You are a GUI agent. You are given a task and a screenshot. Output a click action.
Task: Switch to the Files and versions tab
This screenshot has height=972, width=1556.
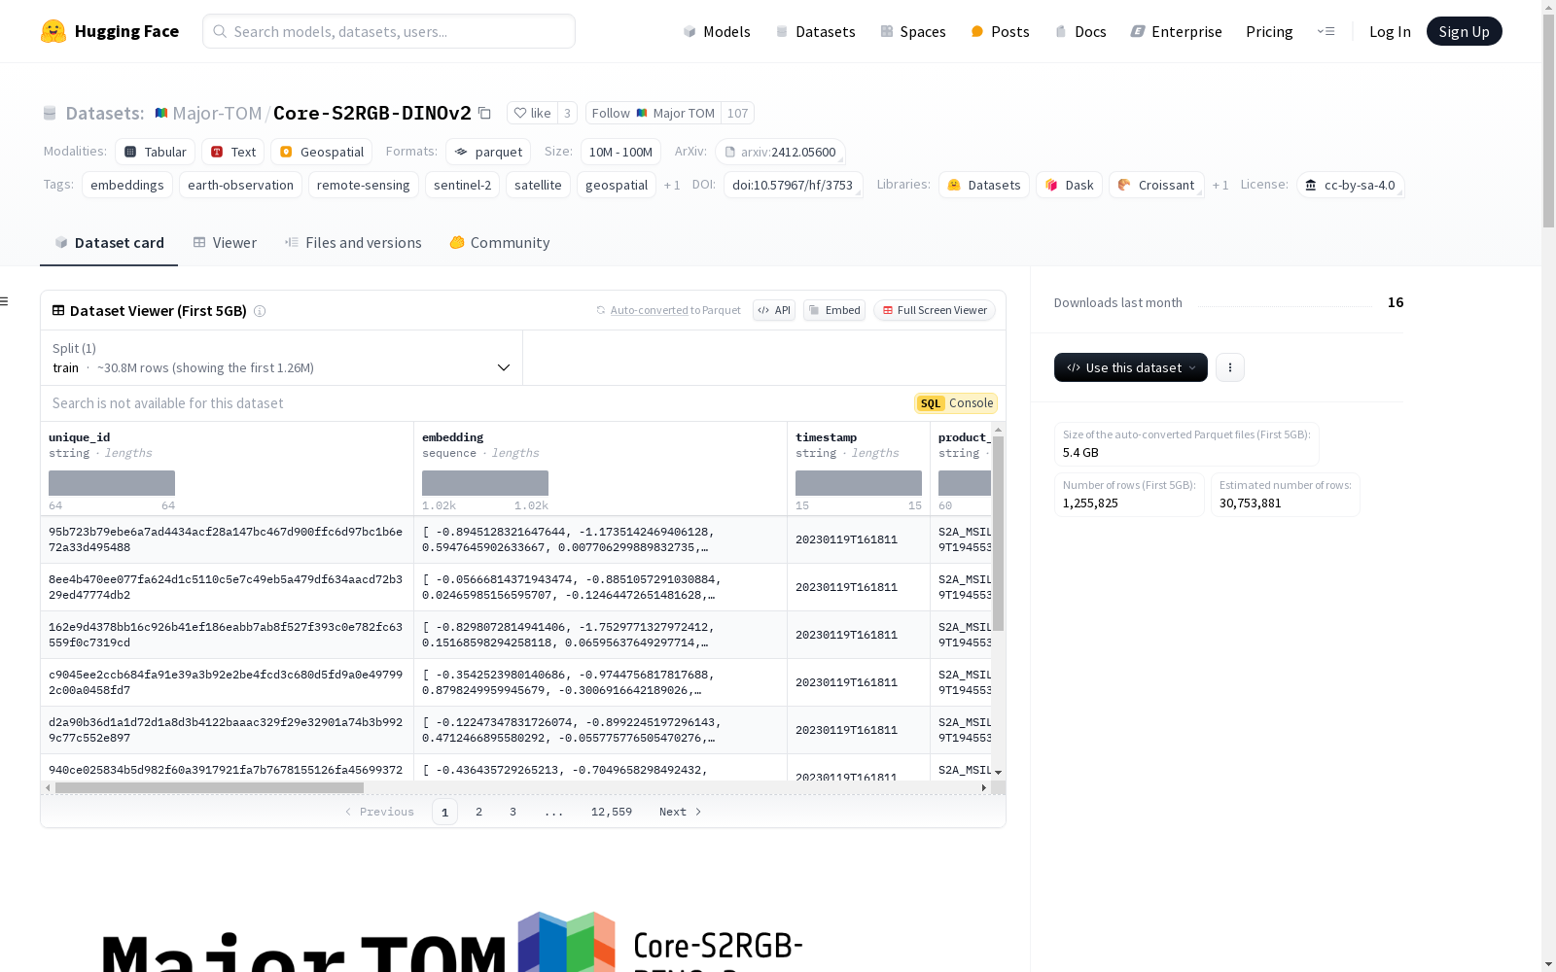(353, 243)
